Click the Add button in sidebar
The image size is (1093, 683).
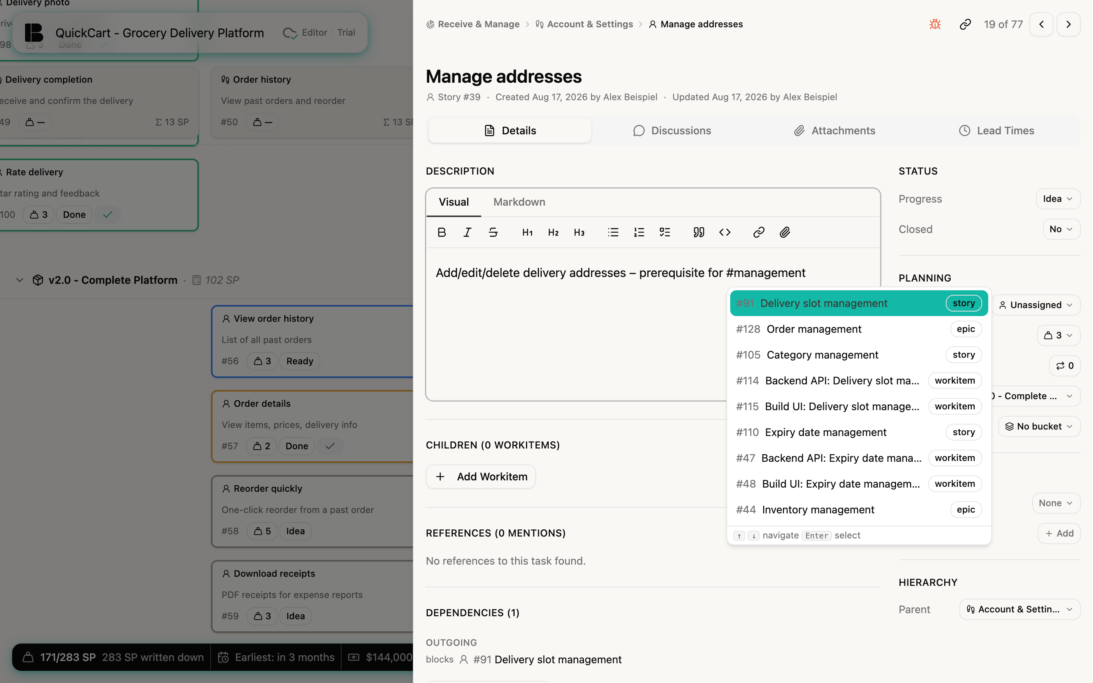click(1059, 533)
